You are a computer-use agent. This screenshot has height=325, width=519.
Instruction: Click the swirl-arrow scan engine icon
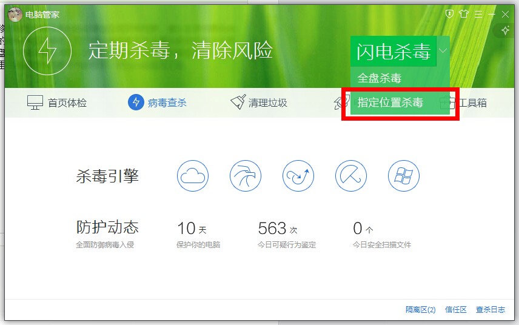pyautogui.click(x=298, y=176)
